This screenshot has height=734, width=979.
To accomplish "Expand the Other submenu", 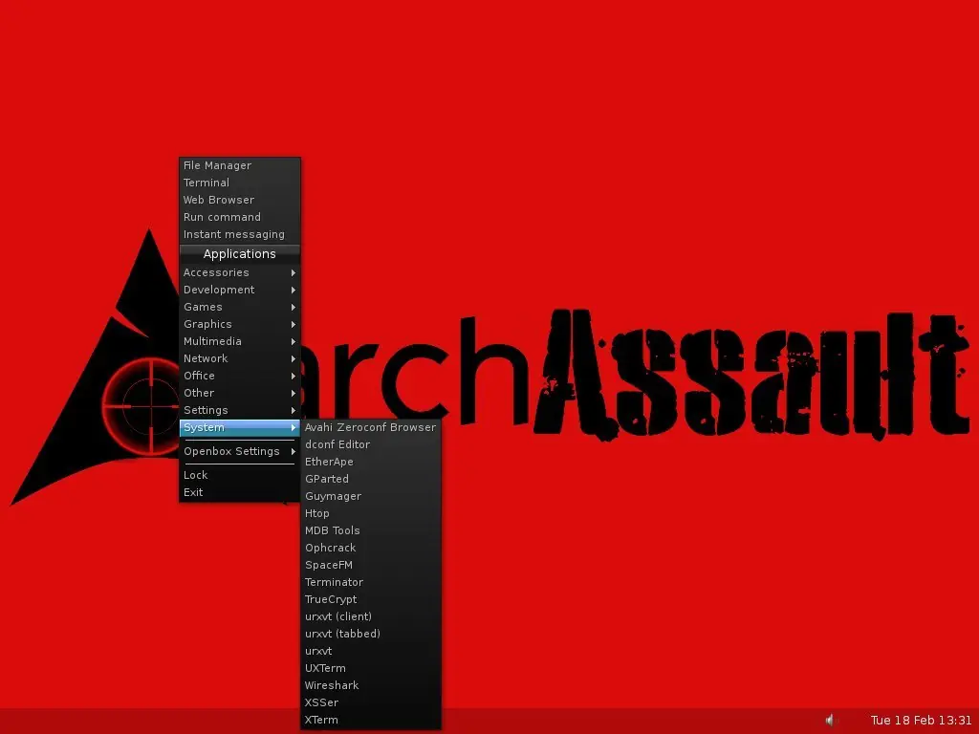I will coord(240,393).
